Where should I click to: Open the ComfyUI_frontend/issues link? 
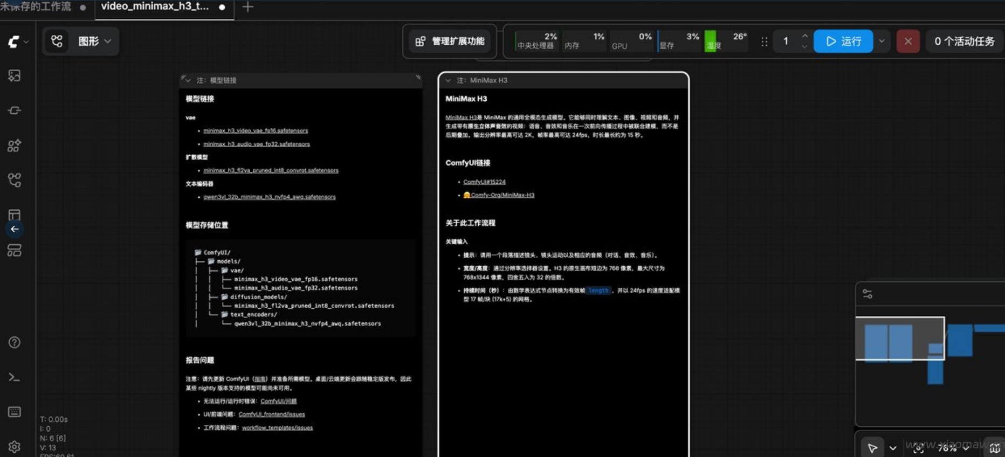click(272, 414)
